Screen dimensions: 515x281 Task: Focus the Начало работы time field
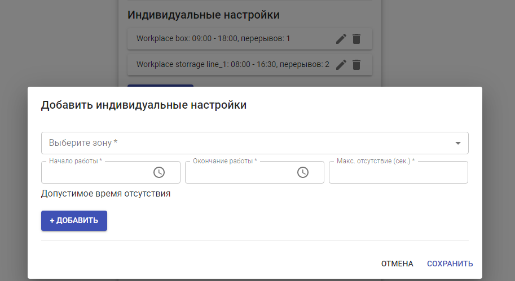(96, 173)
